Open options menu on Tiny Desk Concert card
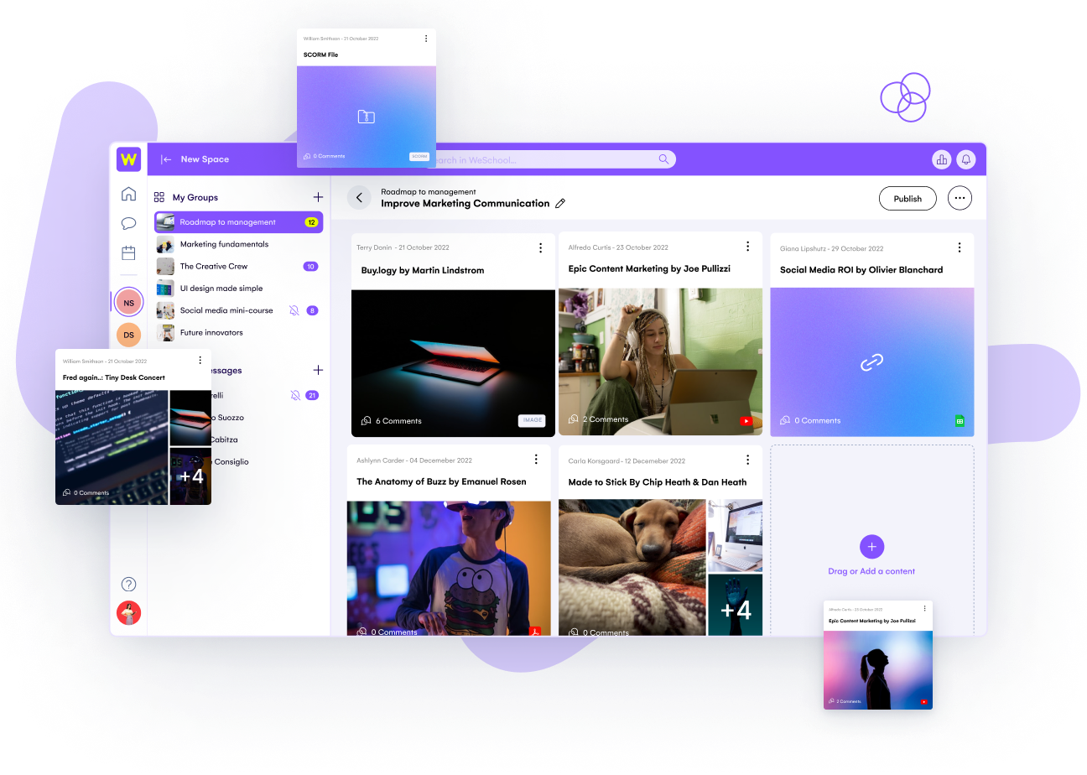 point(200,360)
